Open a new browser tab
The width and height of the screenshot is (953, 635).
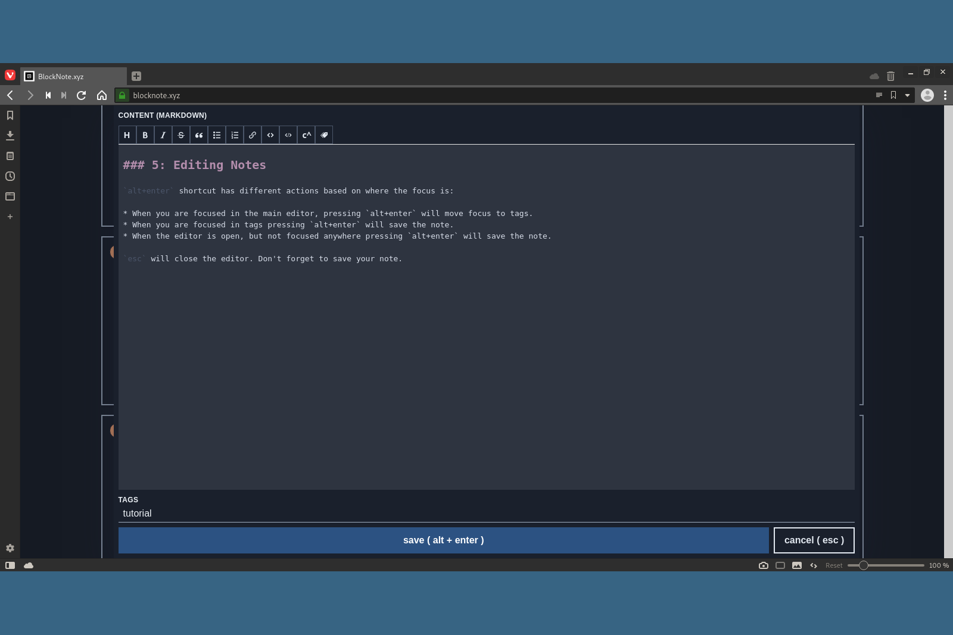(x=136, y=76)
